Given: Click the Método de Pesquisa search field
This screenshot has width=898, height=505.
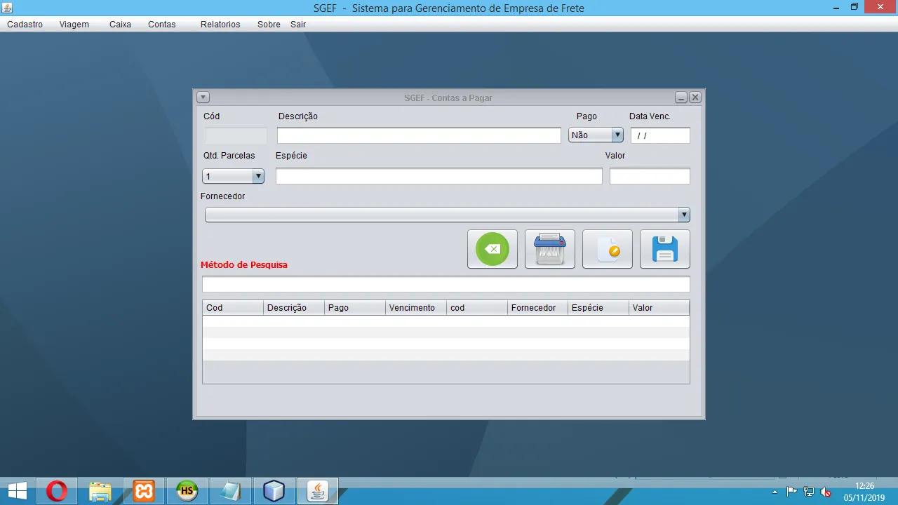Looking at the screenshot, I should coord(446,284).
